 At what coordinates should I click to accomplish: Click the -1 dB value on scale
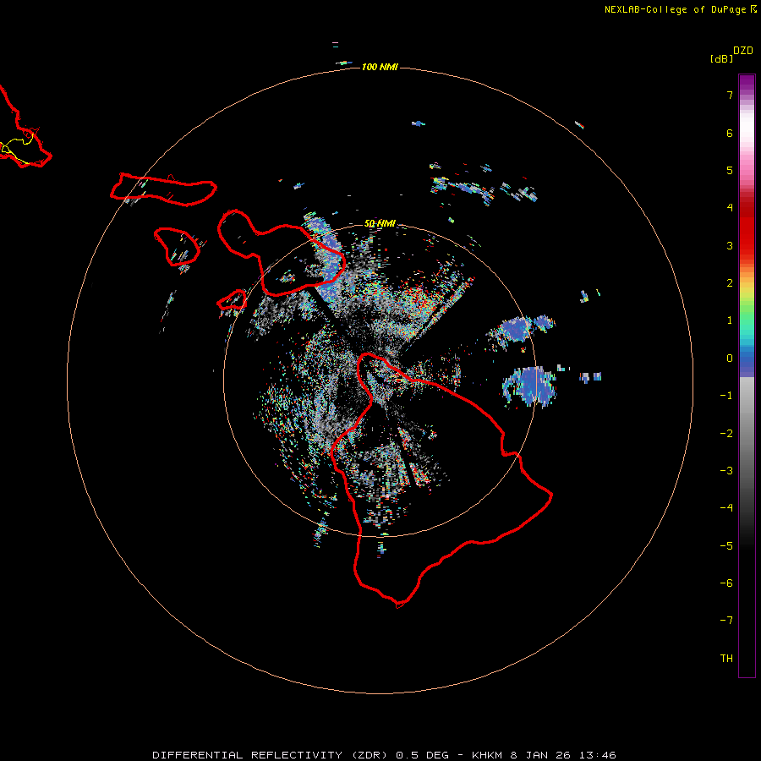pyautogui.click(x=726, y=396)
